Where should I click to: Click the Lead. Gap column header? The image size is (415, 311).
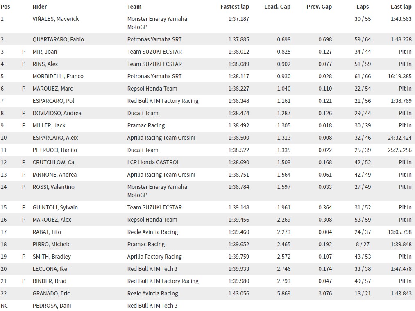pos(277,7)
